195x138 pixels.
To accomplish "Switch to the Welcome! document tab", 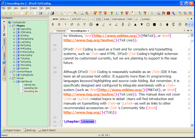I will [61, 31].
